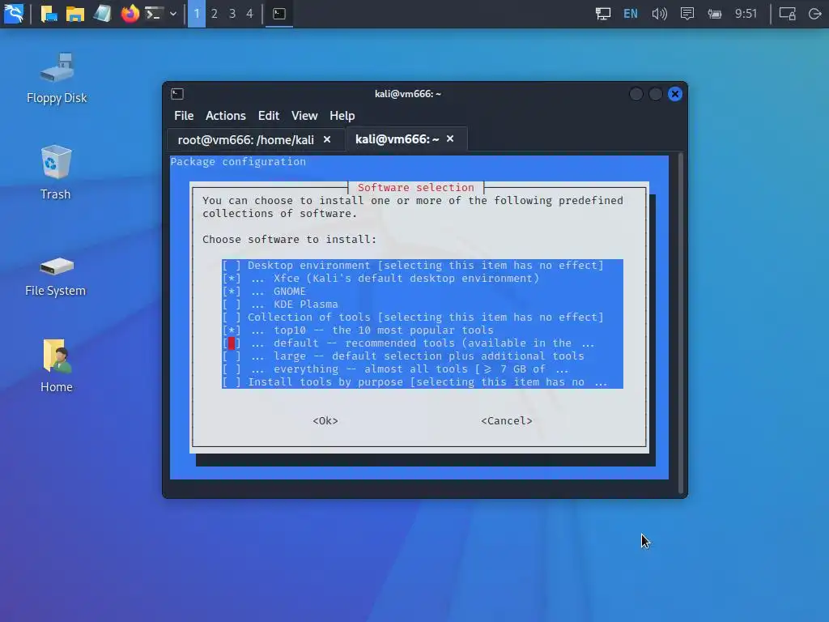Check the default recommended tools option
829x622 pixels.
point(231,343)
